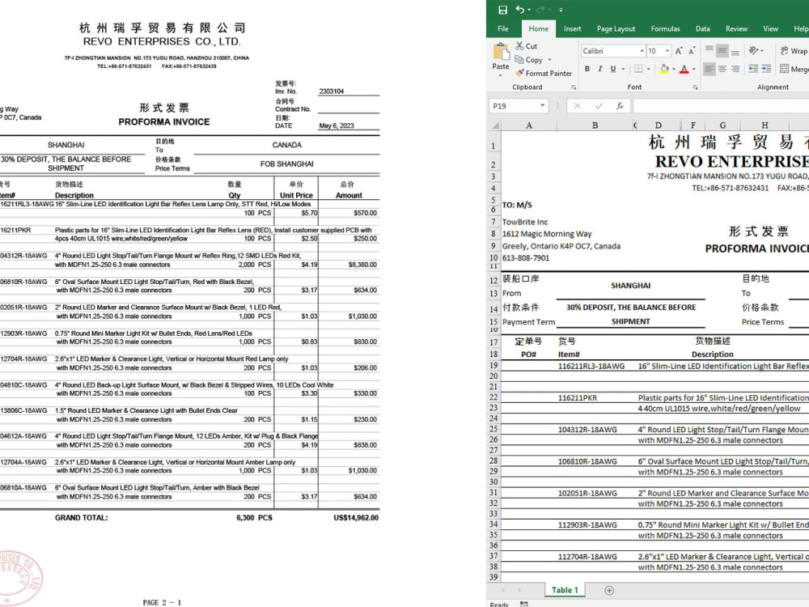The height and width of the screenshot is (607, 809).
Task: Select column B header
Action: 595,125
